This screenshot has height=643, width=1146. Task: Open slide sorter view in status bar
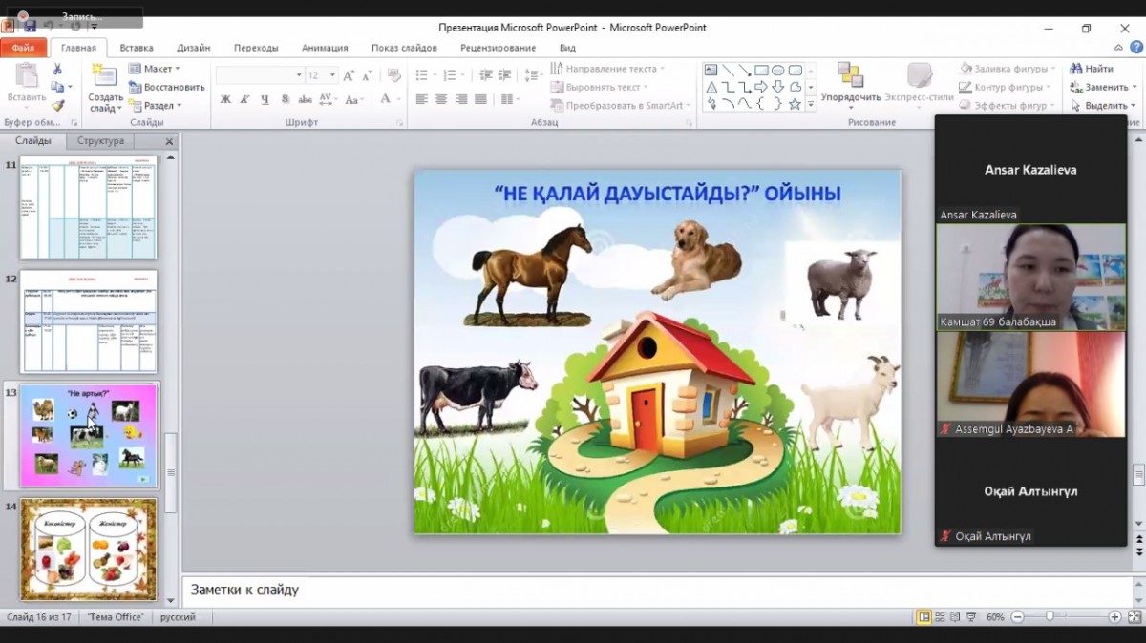coord(941,617)
